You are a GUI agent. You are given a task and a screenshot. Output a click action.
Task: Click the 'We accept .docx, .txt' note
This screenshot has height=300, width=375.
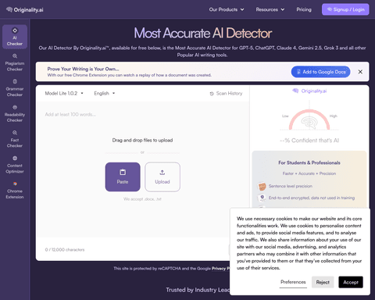(142, 199)
